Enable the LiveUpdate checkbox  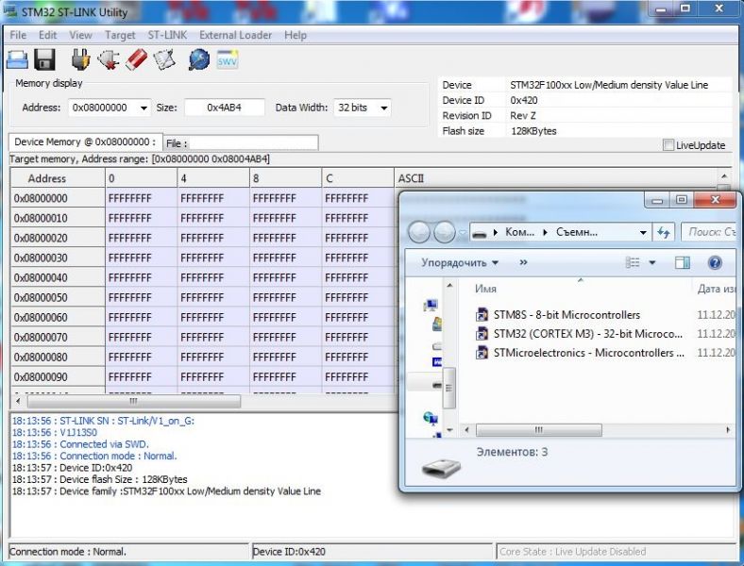coord(668,145)
